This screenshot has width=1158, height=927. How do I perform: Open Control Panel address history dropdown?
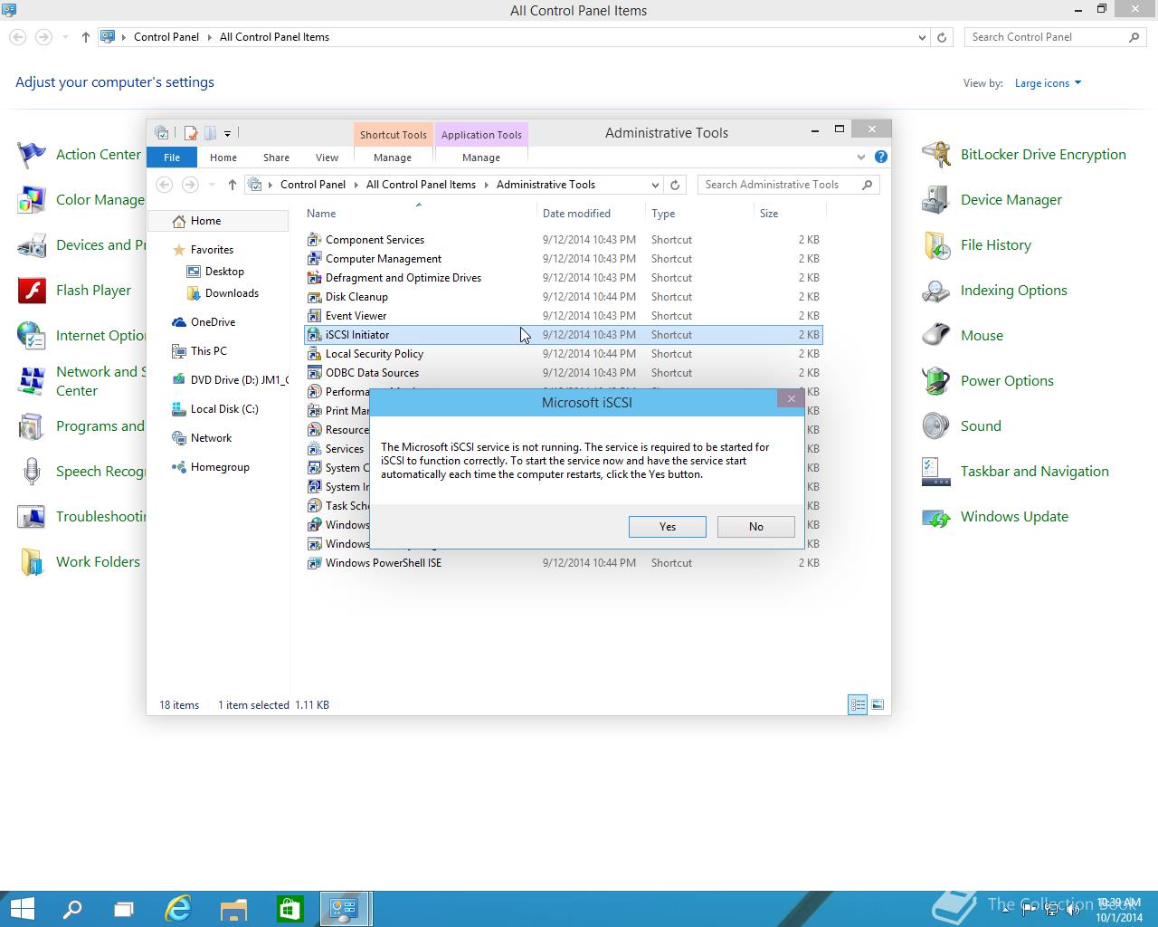(922, 37)
